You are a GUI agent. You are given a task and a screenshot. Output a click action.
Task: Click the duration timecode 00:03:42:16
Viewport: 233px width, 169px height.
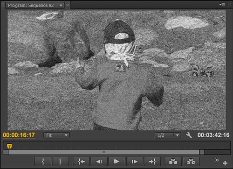click(213, 135)
